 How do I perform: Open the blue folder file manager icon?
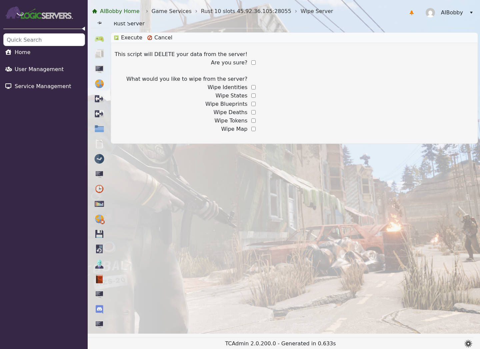pos(99,129)
